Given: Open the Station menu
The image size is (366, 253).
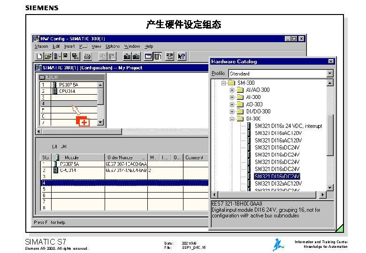Looking at the screenshot, I should pos(41,46).
